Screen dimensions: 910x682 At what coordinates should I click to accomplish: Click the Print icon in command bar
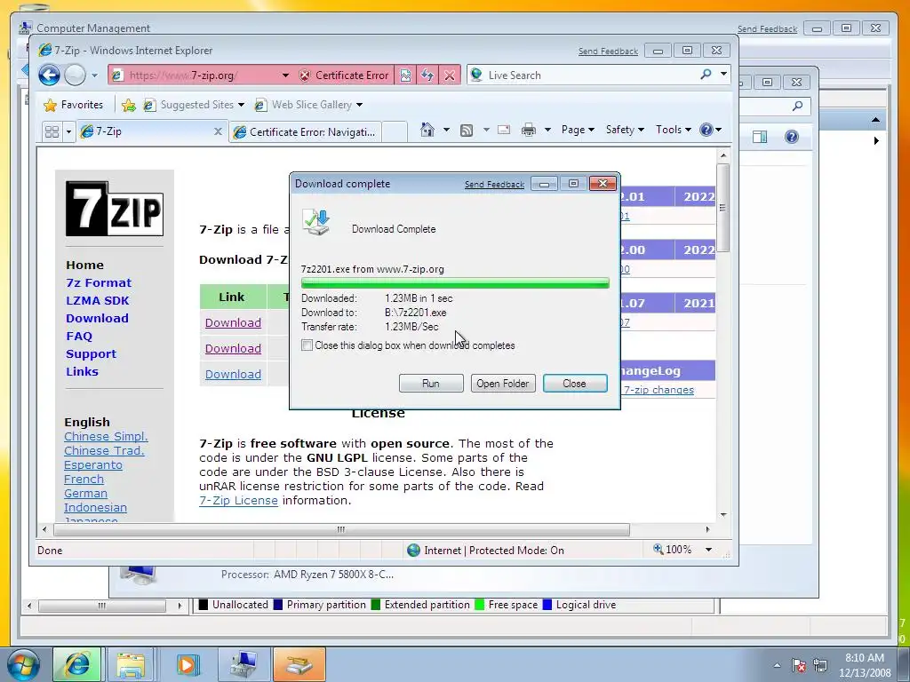click(528, 130)
